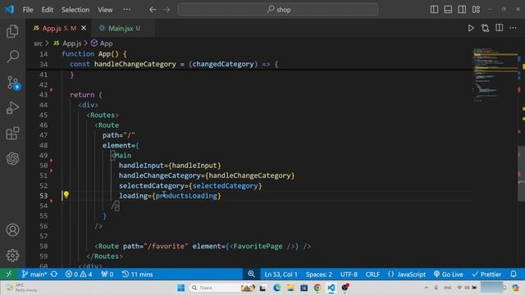The height and width of the screenshot is (295, 525).
Task: Click the zoom magnifier in status bar
Action: pyautogui.click(x=251, y=275)
